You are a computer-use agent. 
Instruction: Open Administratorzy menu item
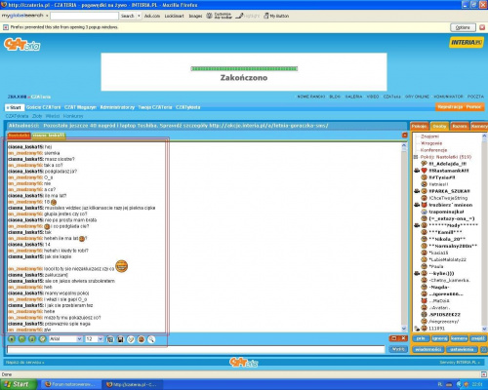coord(117,107)
